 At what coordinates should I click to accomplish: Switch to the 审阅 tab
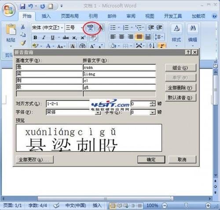131,16
